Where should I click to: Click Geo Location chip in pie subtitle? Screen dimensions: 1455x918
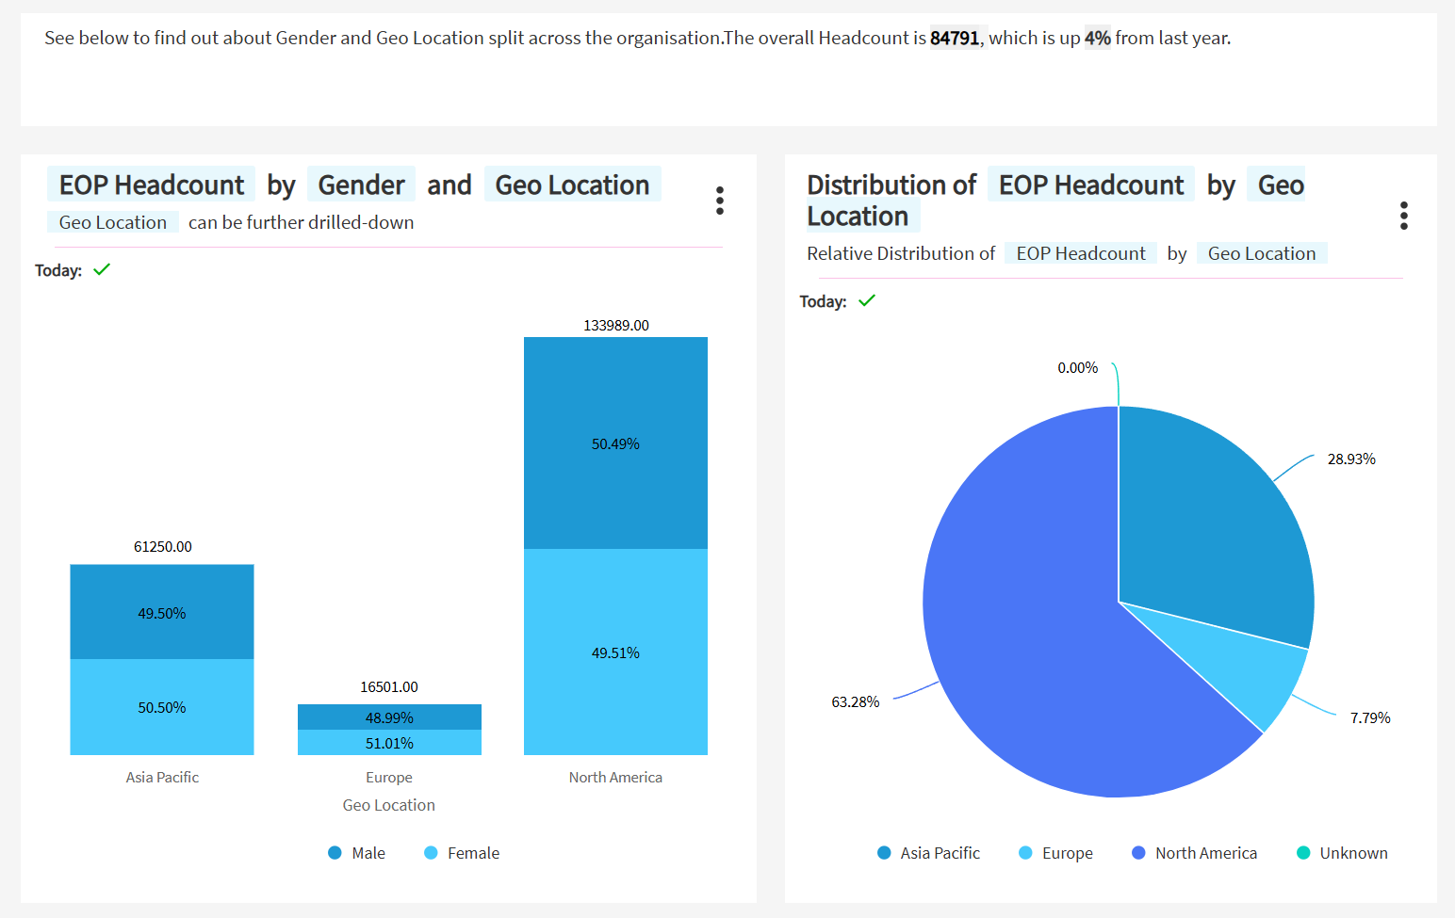tap(1262, 253)
